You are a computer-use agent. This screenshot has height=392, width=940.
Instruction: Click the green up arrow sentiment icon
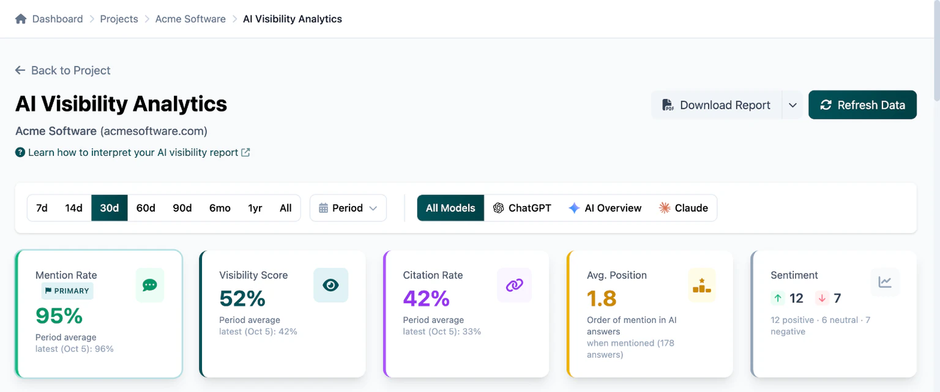pos(778,298)
